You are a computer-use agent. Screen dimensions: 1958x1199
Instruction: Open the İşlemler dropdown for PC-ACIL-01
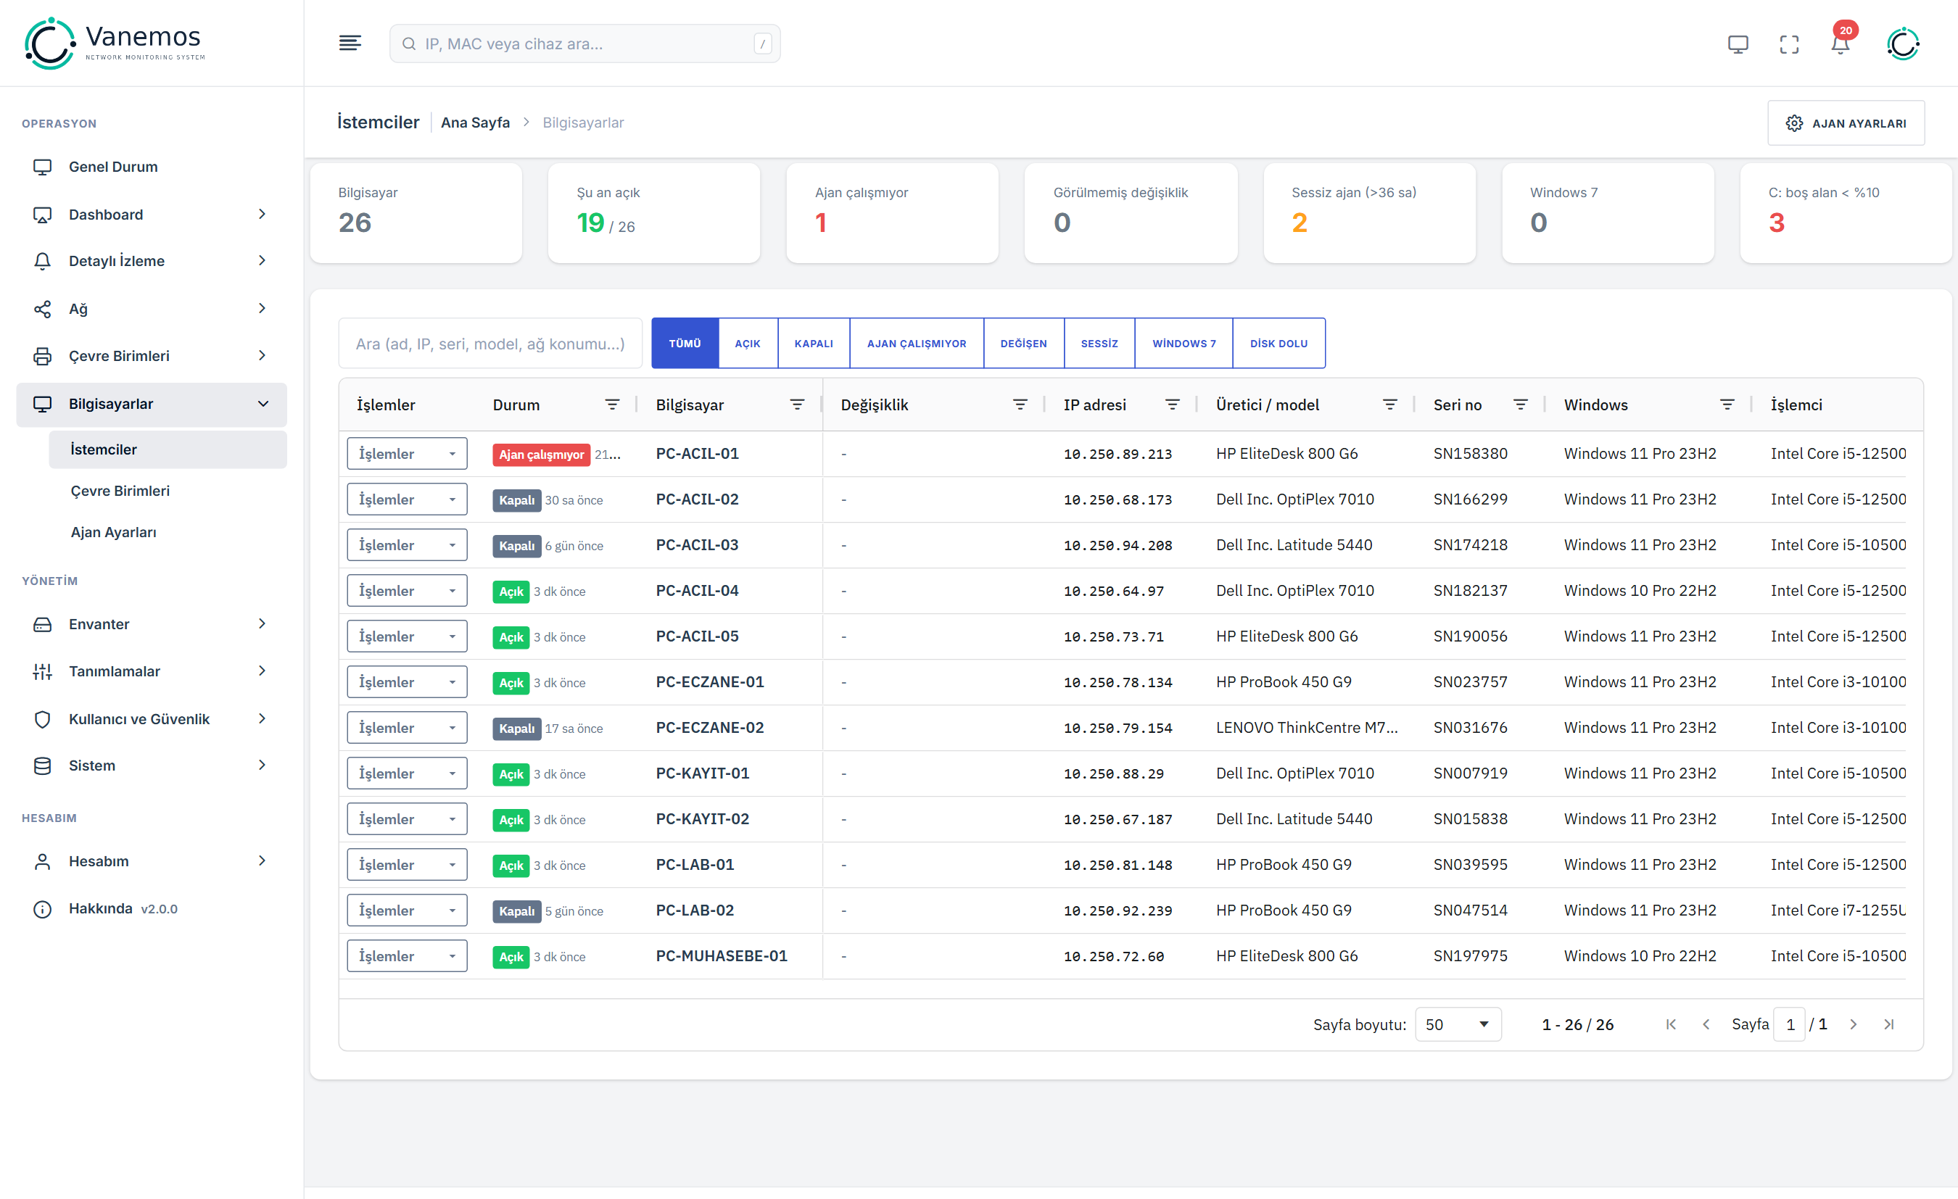(407, 454)
